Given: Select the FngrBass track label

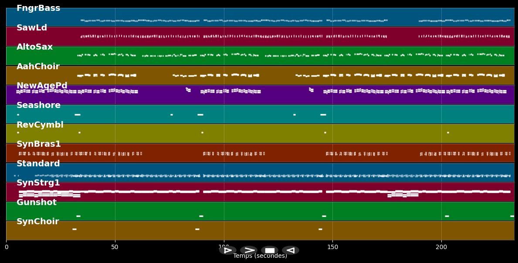Looking at the screenshot, I should point(38,8).
